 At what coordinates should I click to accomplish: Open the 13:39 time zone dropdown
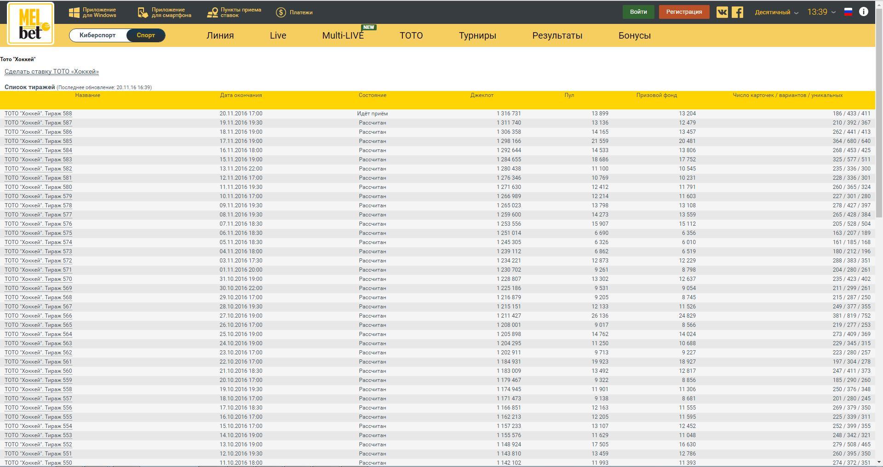tap(821, 12)
